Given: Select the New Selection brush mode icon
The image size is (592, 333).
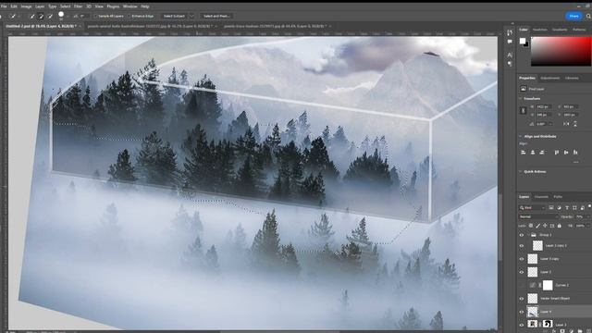Looking at the screenshot, I should pyautogui.click(x=32, y=17).
